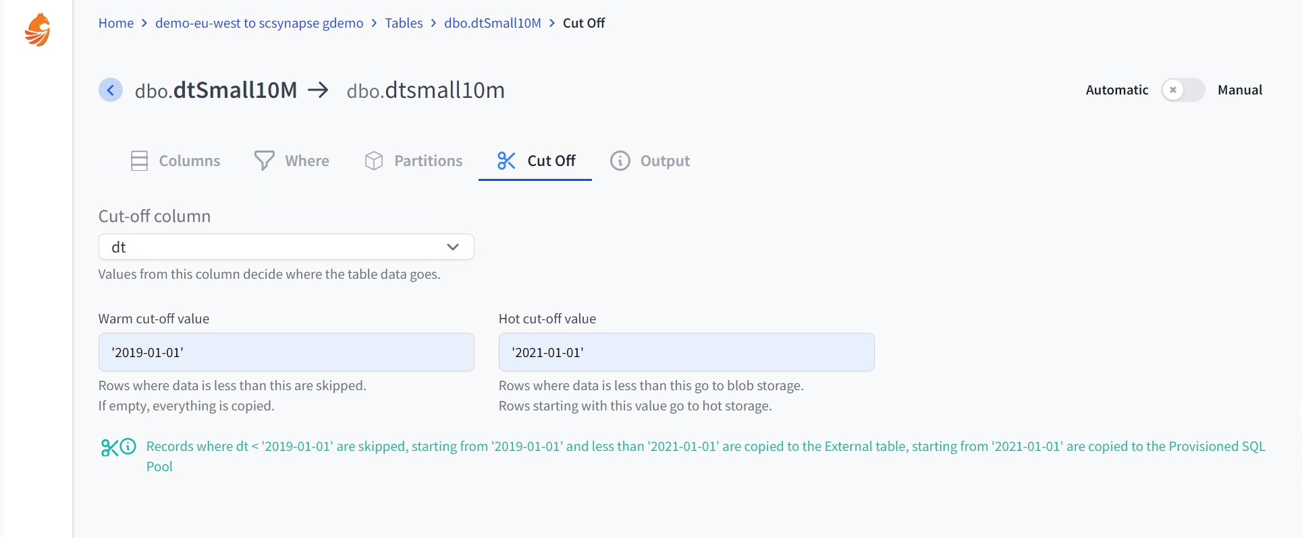Image resolution: width=1302 pixels, height=538 pixels.
Task: Click the Cut Off scissors icon
Action: 506,161
